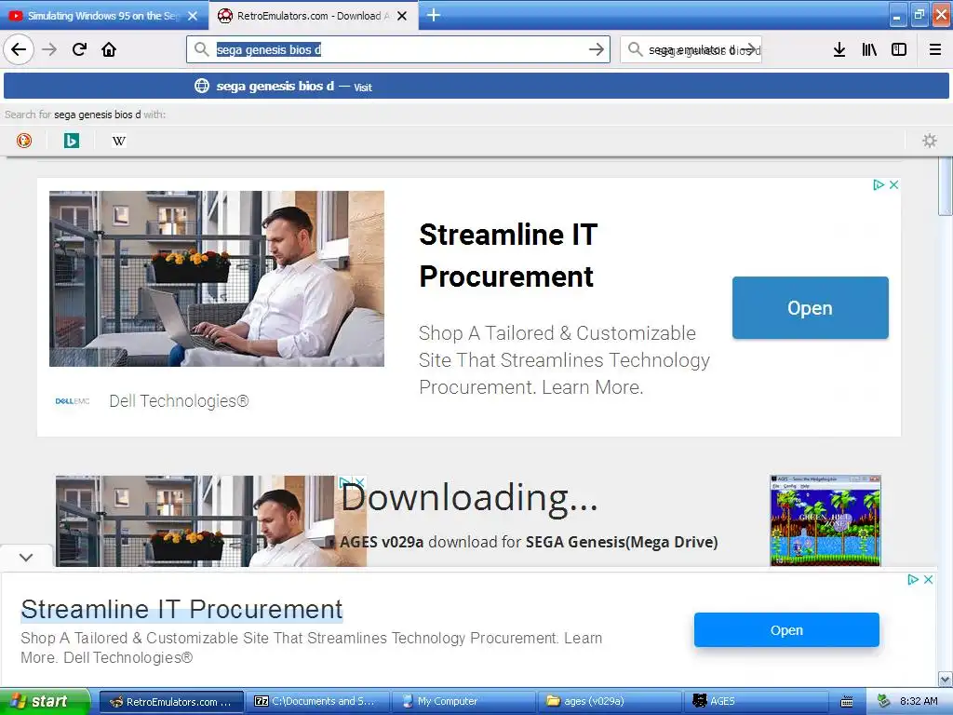Viewport: 953px width, 715px height.
Task: Go forward to the next page
Action: [49, 49]
